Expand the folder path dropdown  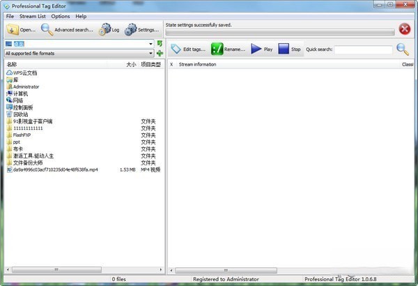pos(151,44)
